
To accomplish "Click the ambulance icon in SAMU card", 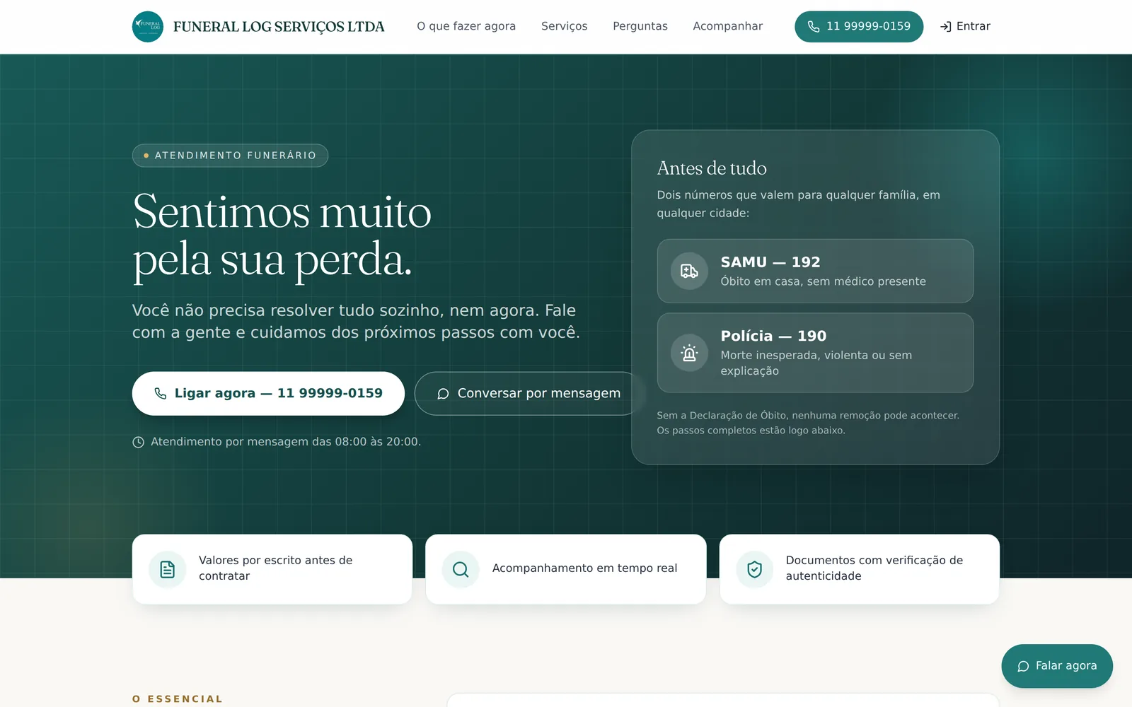I will pos(689,271).
